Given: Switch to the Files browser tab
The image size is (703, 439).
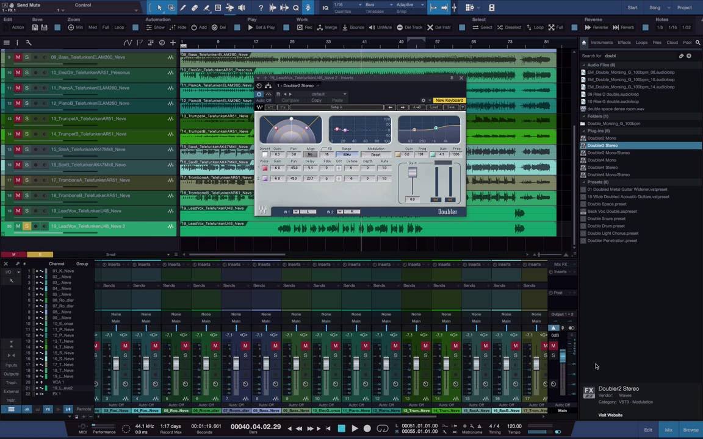Looking at the screenshot, I should [x=657, y=43].
